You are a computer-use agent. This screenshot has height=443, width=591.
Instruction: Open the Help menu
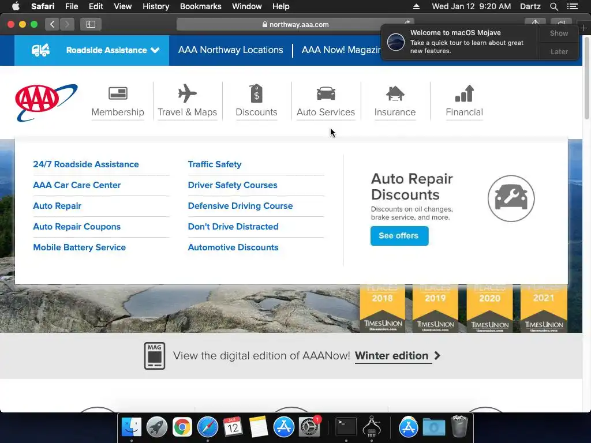281,6
